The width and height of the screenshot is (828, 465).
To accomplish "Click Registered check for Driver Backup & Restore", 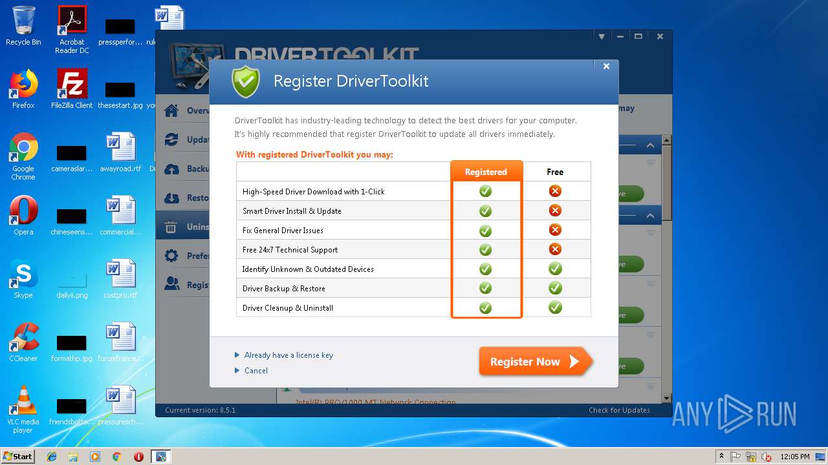I will click(x=485, y=288).
